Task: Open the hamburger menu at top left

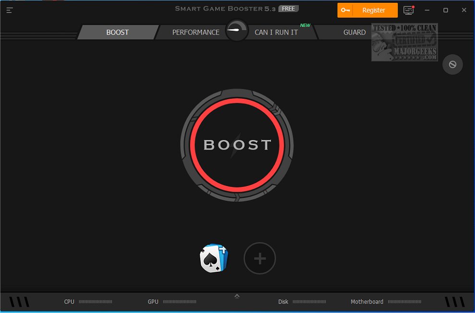Action: pyautogui.click(x=9, y=10)
